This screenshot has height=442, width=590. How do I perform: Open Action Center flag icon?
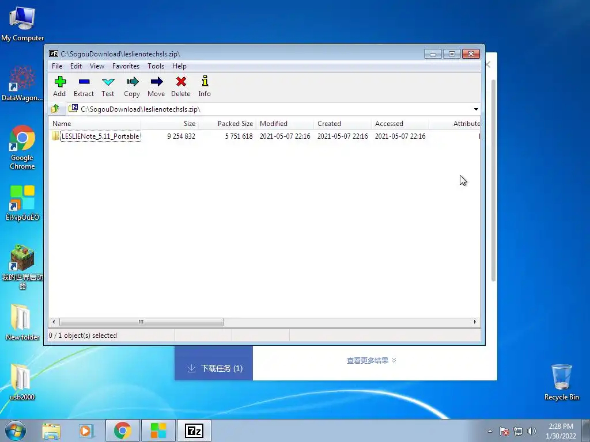(x=504, y=431)
